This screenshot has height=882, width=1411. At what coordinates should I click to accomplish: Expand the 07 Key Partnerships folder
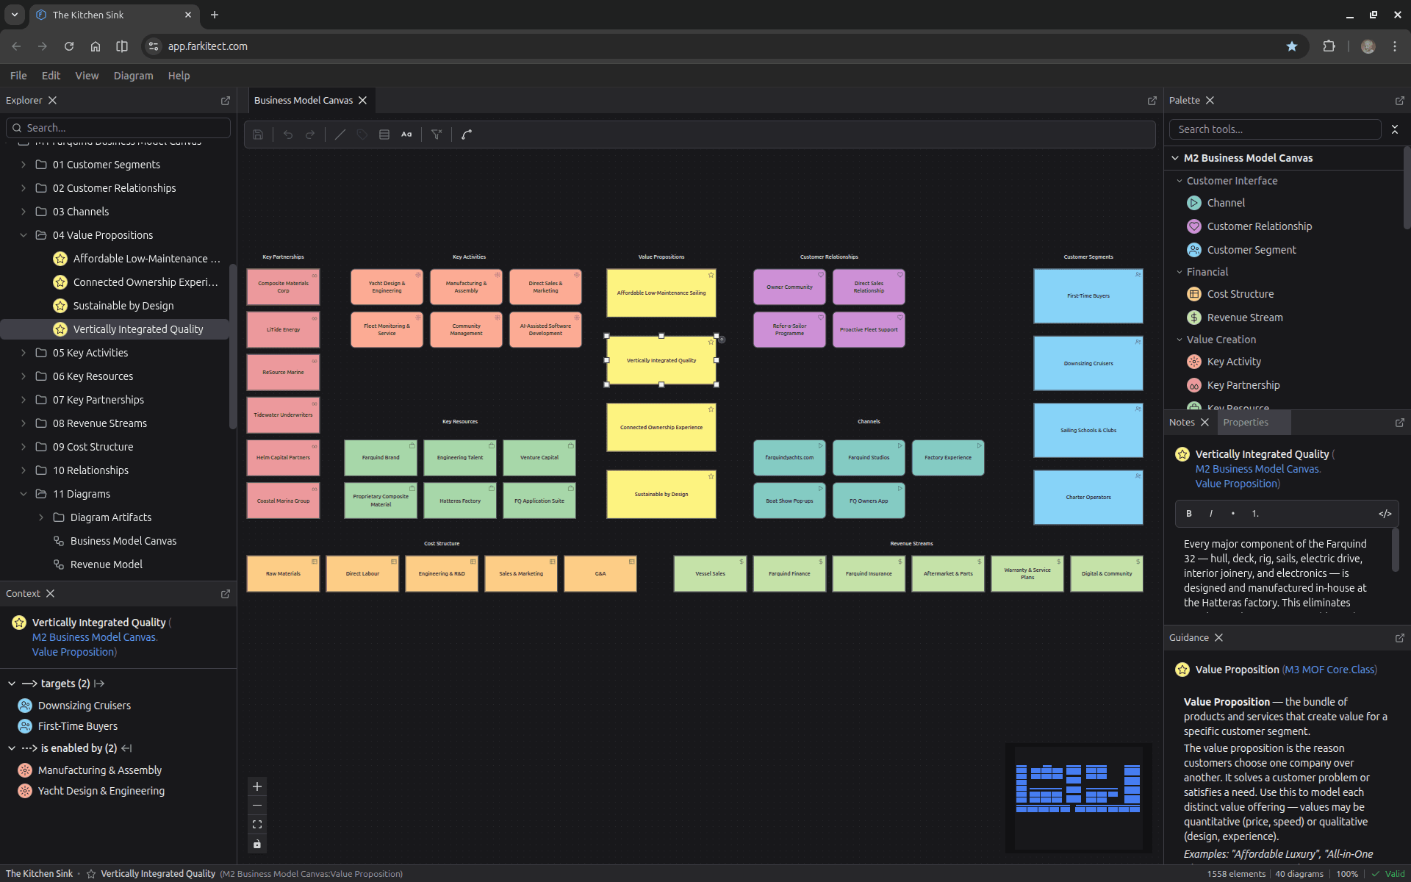pyautogui.click(x=24, y=400)
